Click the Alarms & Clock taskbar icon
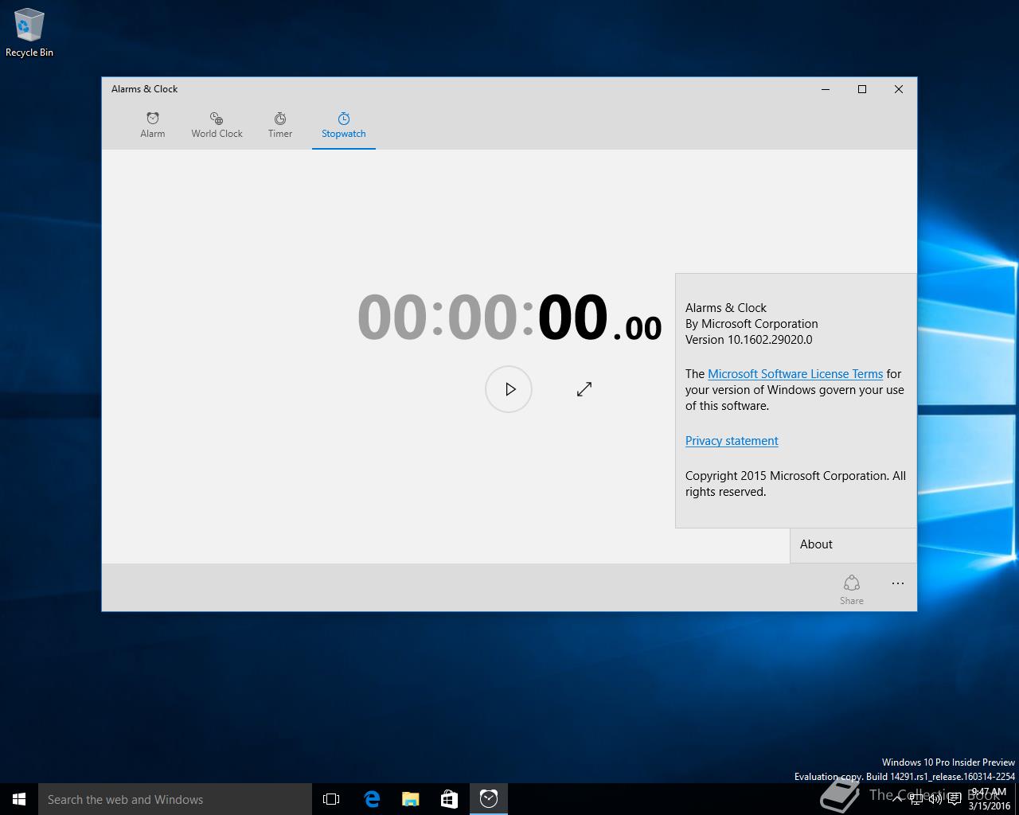Image resolution: width=1019 pixels, height=815 pixels. point(489,799)
